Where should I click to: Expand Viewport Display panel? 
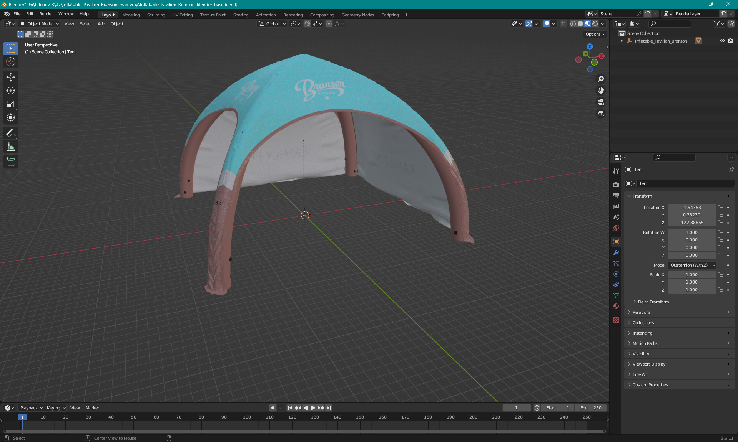[680, 364]
